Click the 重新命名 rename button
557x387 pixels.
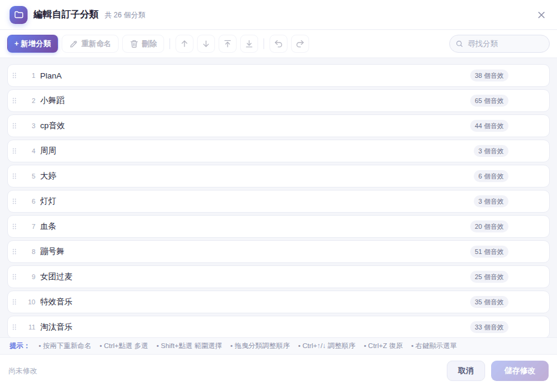[x=90, y=44]
